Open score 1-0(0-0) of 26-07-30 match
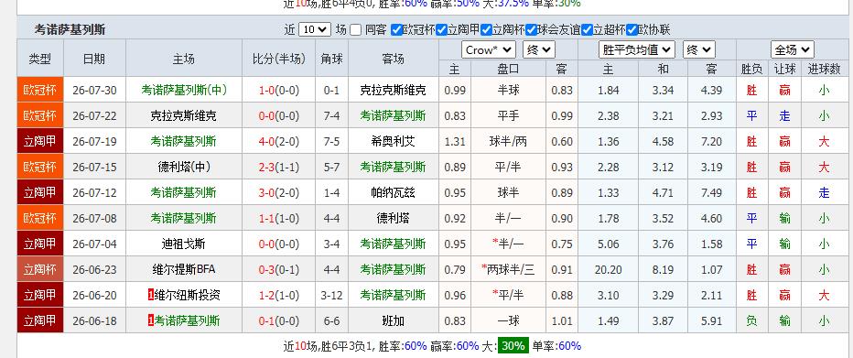Viewport: 853px width, 358px height. pyautogui.click(x=279, y=91)
